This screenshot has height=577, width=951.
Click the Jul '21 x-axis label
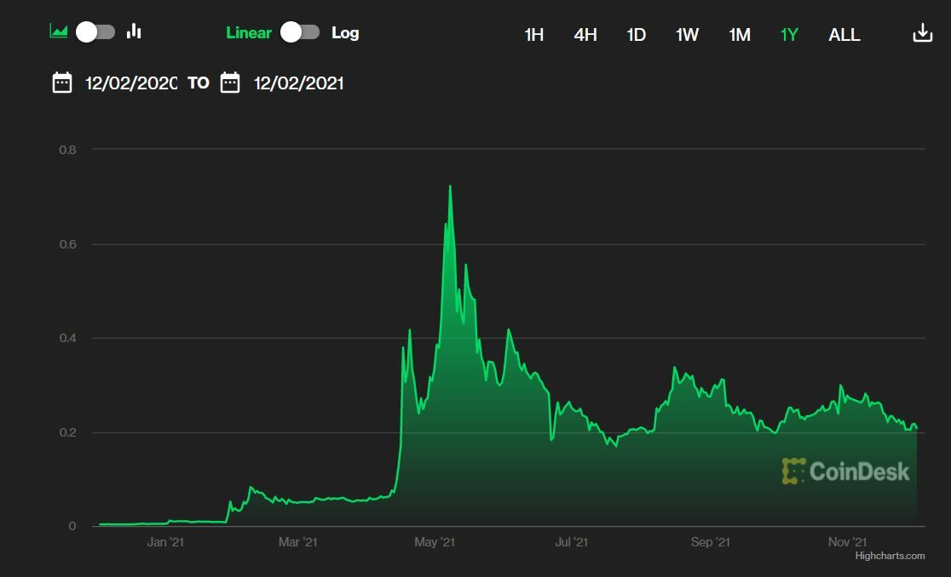[571, 542]
